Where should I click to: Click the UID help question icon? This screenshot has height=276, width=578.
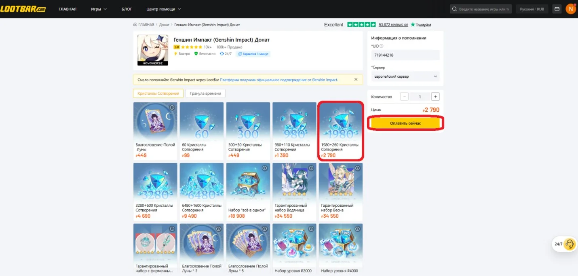coord(381,46)
